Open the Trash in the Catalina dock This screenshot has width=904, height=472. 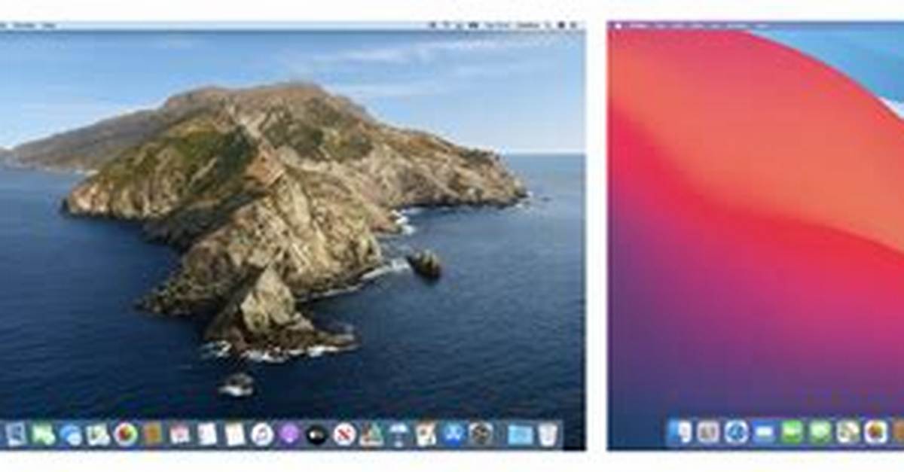pos(547,434)
